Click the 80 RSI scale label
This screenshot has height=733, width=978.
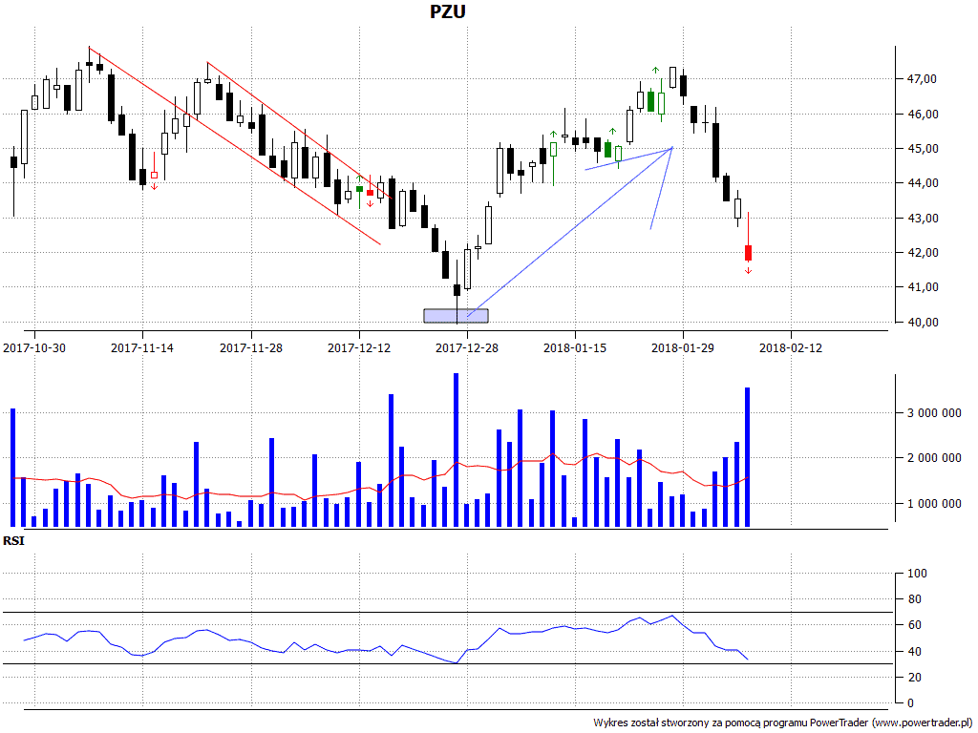click(x=914, y=599)
